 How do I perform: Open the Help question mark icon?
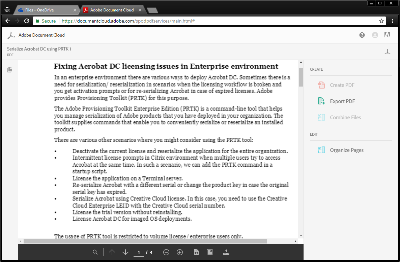362,35
